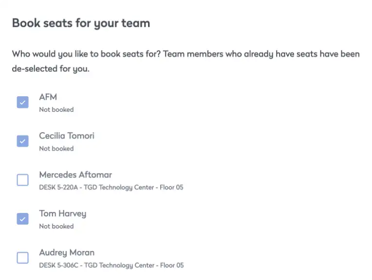The image size is (372, 280).
Task: Select the Tom Harvey name label
Action: [63, 213]
